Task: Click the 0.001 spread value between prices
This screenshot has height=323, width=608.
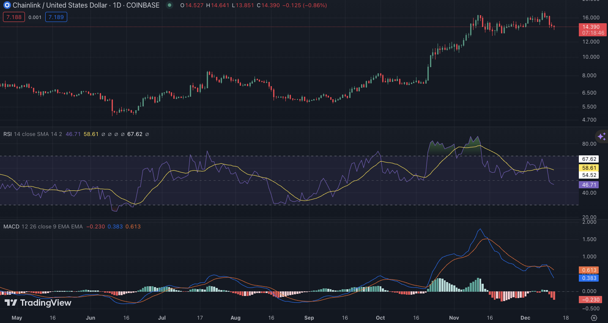Action: (x=35, y=17)
